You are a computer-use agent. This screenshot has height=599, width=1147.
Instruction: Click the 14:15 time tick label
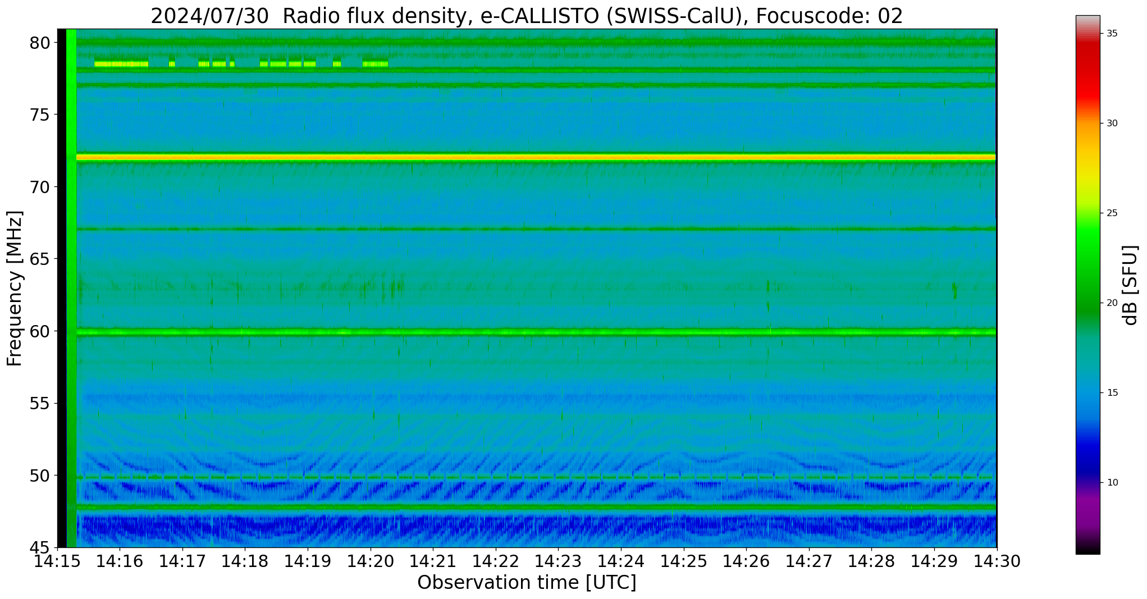tap(57, 561)
